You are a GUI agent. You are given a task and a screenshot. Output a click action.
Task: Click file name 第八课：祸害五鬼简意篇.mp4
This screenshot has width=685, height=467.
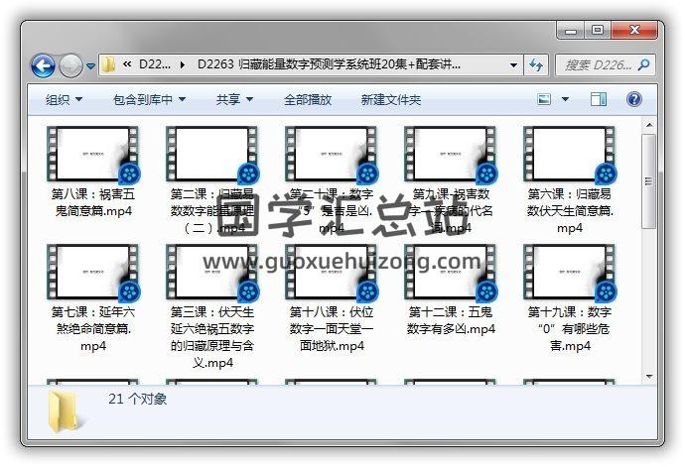93,202
